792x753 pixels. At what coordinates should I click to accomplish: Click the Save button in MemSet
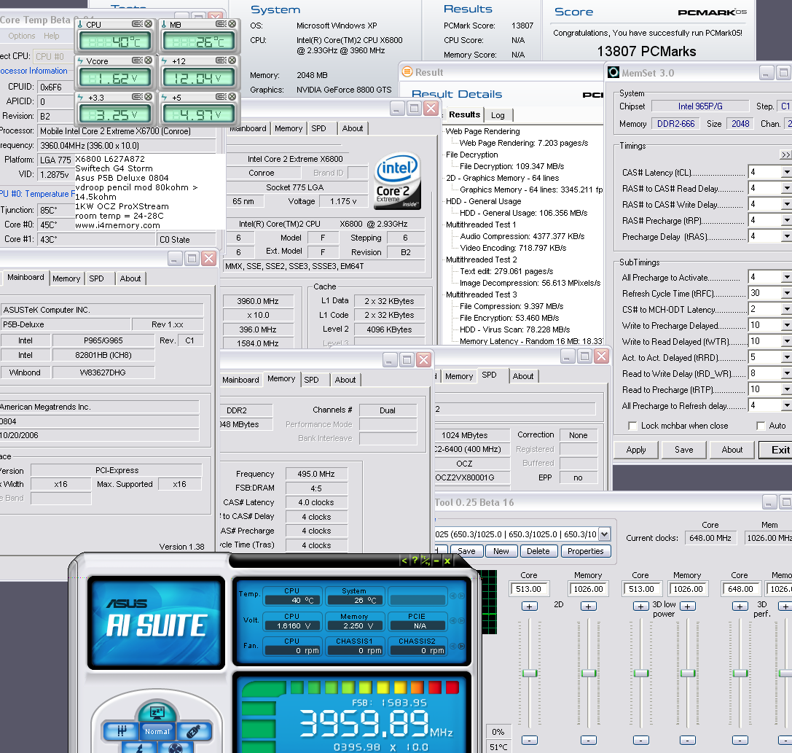tap(684, 450)
